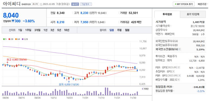This screenshot has height=101, width=209.
Task: Click the arrow icon next to 동일업종 등락률
Action: 174,91
